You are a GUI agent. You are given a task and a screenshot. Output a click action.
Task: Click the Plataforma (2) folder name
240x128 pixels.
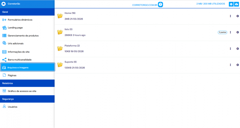click(x=72, y=46)
